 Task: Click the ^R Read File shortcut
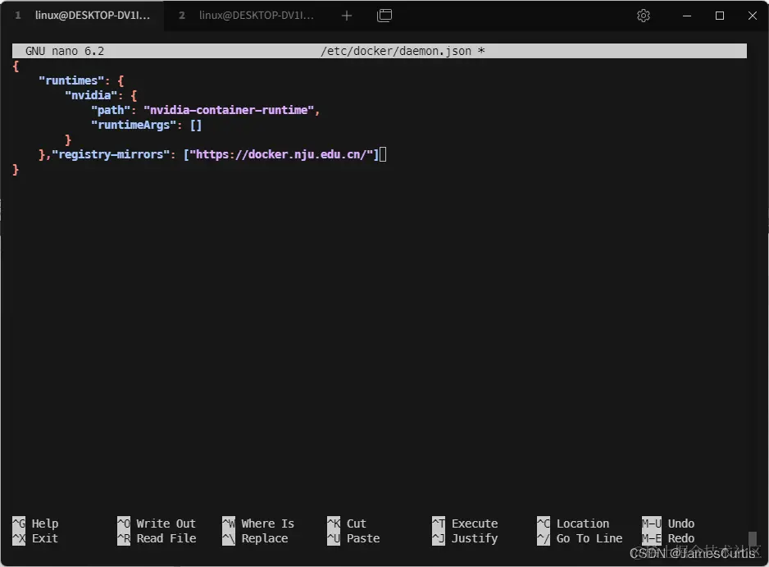click(x=157, y=538)
